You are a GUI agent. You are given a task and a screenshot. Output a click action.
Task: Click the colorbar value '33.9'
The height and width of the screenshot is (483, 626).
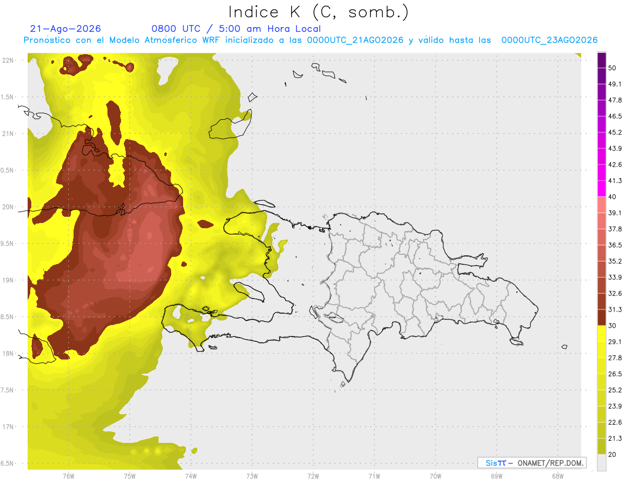coord(615,277)
